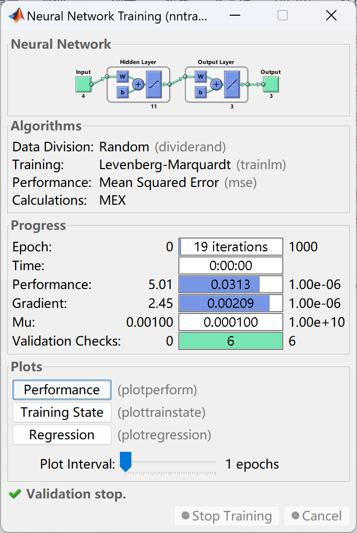
Task: Click the Gradient progress bar showing 0.00209
Action: 231,303
